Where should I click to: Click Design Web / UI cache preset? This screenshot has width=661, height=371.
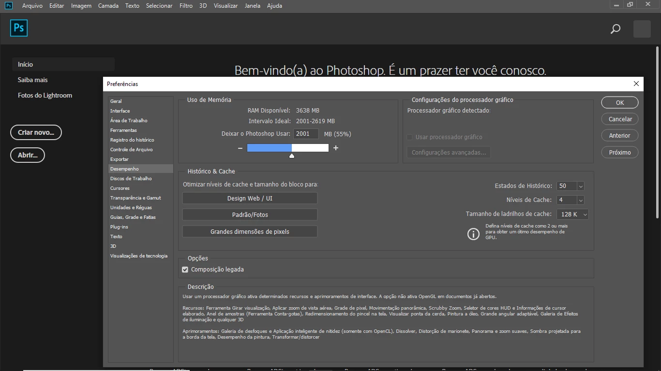pyautogui.click(x=250, y=199)
